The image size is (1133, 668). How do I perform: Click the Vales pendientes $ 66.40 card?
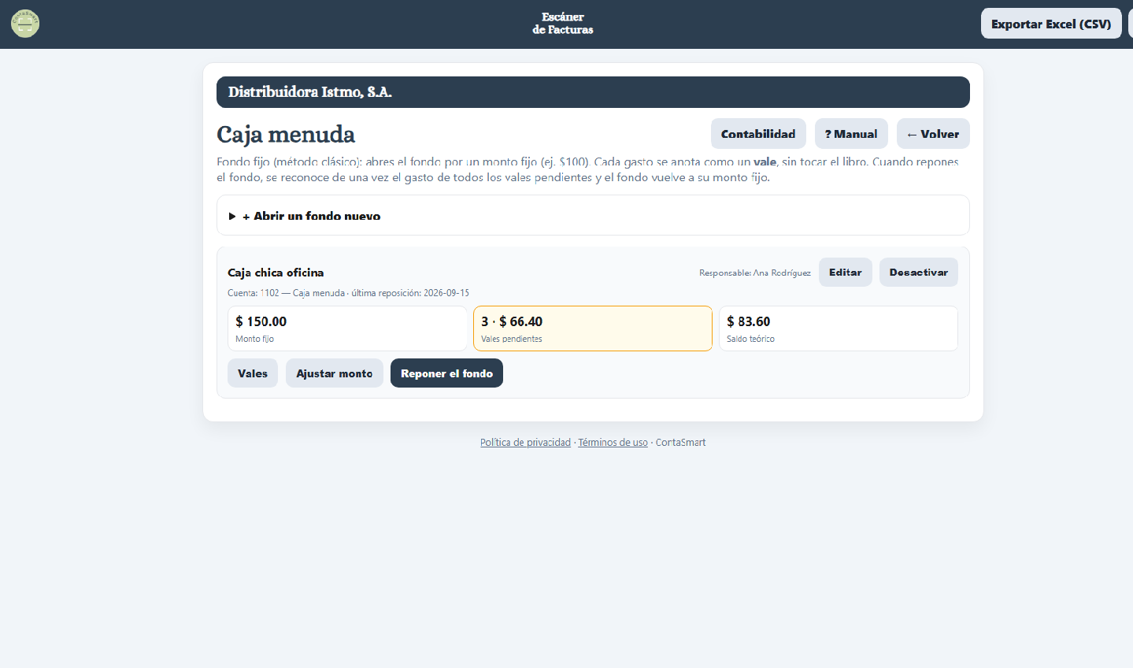593,328
